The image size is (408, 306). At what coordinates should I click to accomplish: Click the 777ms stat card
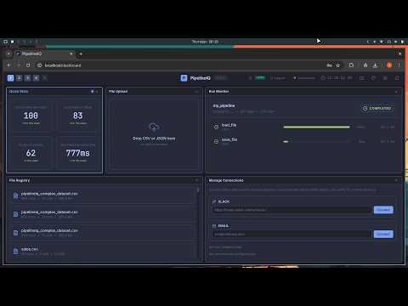(x=78, y=153)
